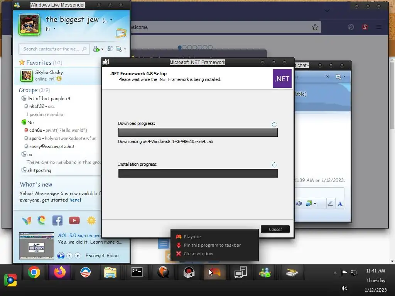The image size is (395, 296).
Task: Click the Messenger profile avatar picture
Action: pyautogui.click(x=29, y=25)
